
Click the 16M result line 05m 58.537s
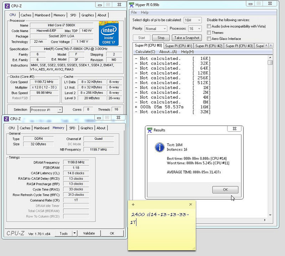click(x=173, y=107)
